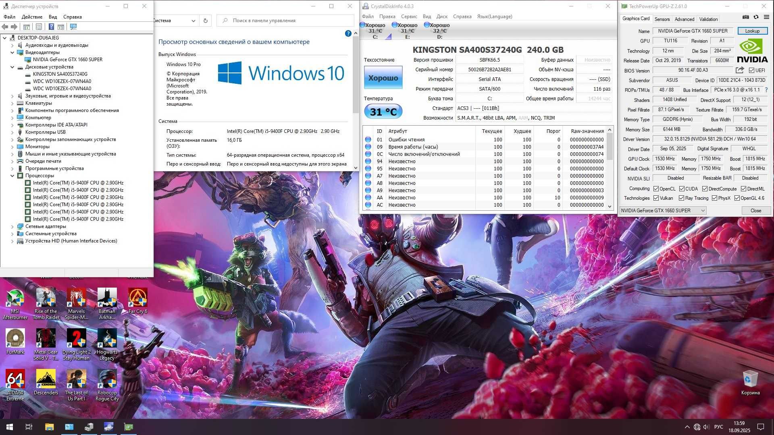This screenshot has height=435, width=774.
Task: Launch Robocop Rogue City shortcut
Action: pos(107,385)
